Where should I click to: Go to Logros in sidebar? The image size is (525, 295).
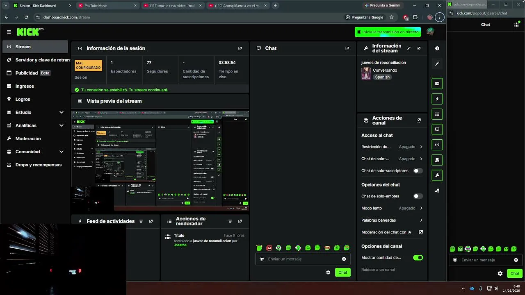tap(35, 99)
